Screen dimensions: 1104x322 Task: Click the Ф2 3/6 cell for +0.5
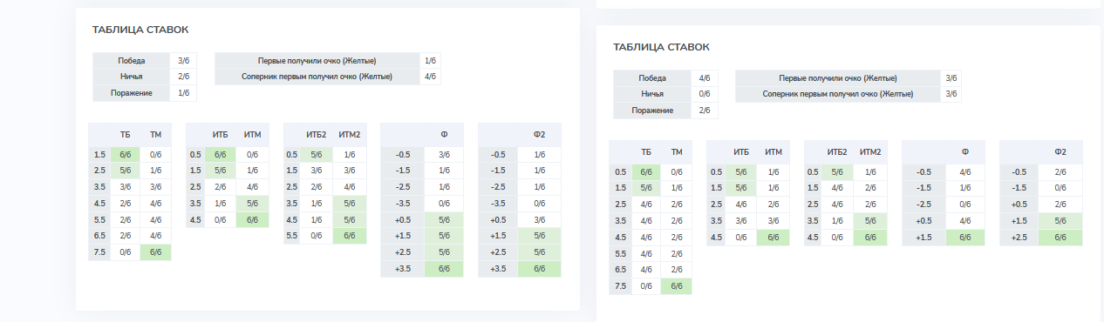tap(539, 220)
